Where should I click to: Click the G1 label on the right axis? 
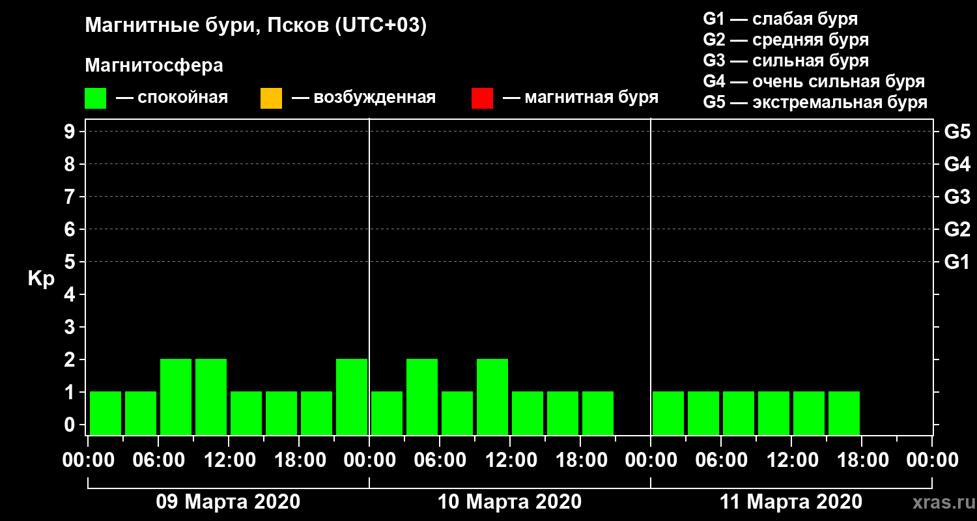957,262
